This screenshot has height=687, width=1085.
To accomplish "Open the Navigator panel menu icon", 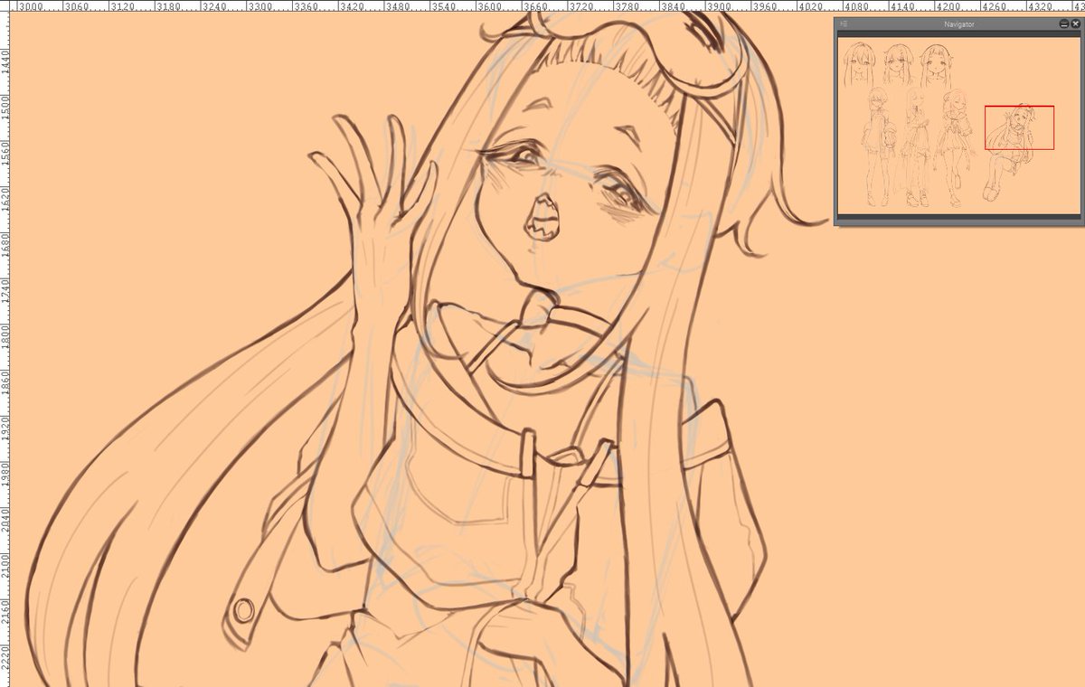I will click(x=844, y=24).
